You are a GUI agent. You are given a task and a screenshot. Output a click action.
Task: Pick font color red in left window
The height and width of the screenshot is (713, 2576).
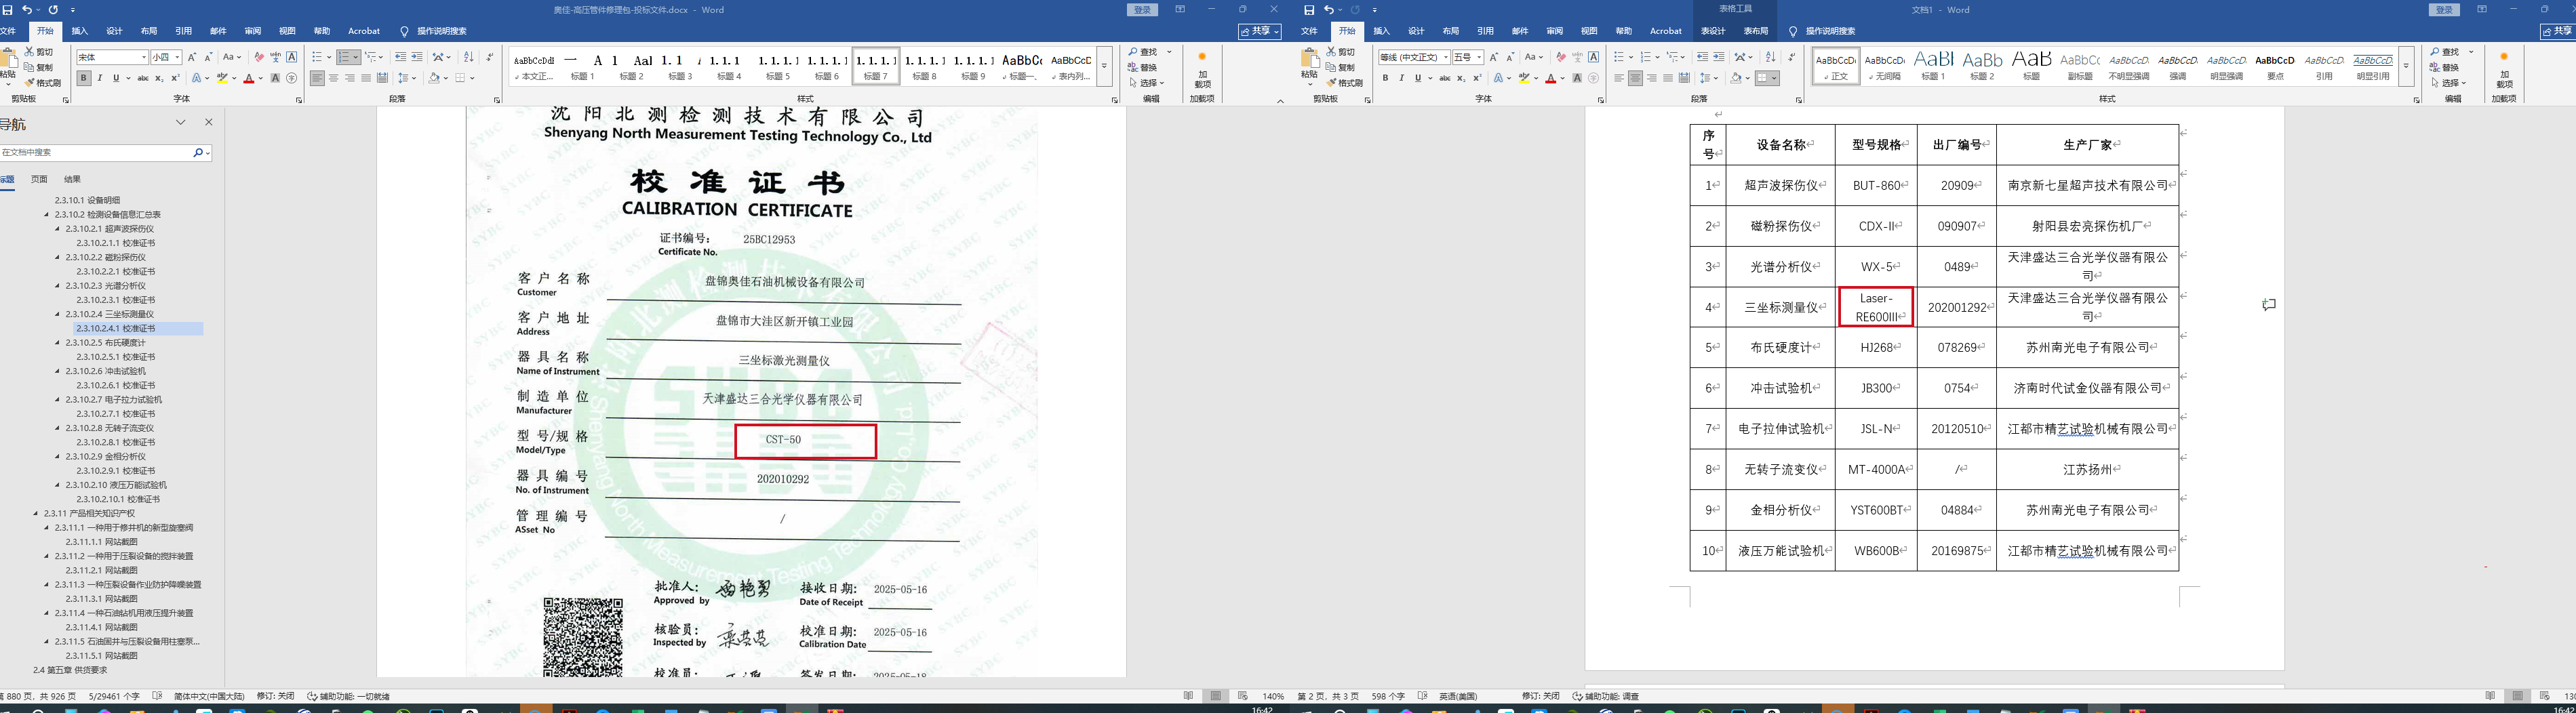tap(248, 78)
